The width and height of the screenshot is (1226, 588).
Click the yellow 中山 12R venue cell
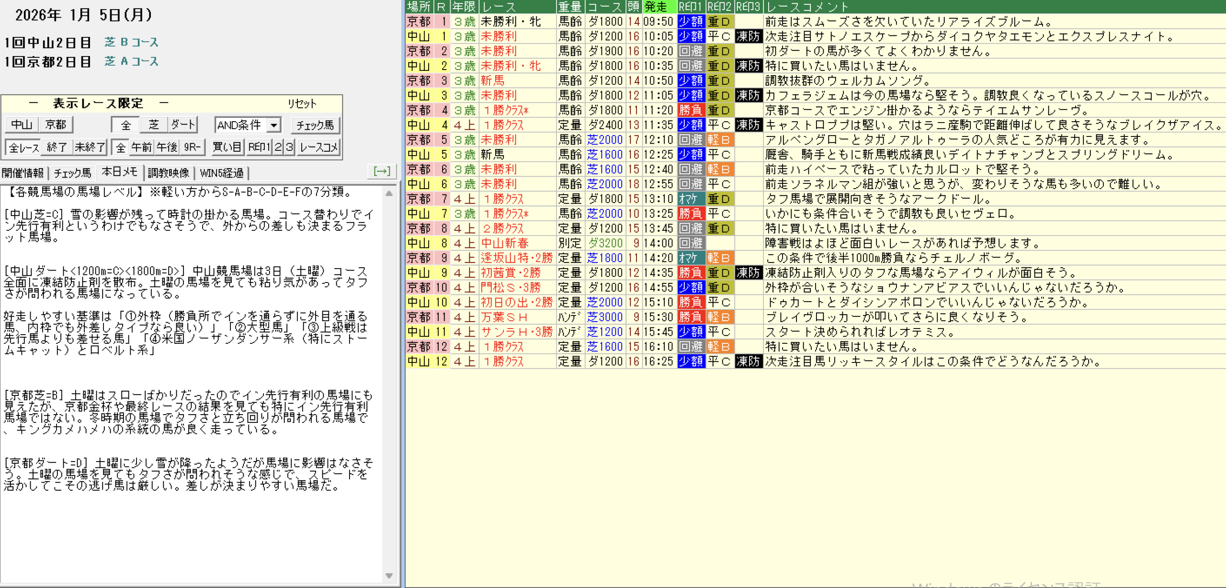(x=419, y=362)
